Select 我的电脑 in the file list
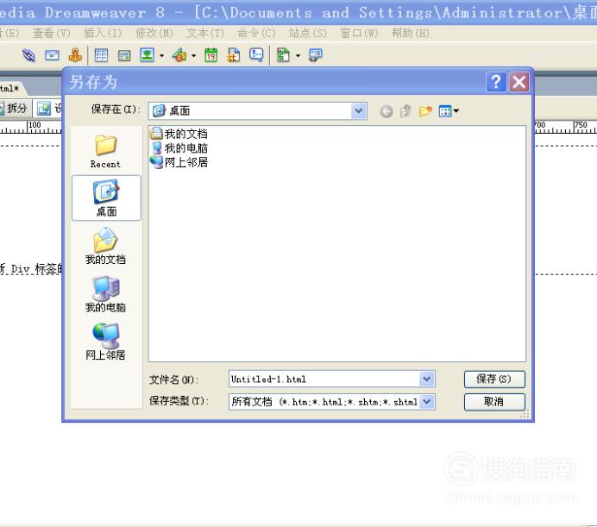 coord(179,148)
